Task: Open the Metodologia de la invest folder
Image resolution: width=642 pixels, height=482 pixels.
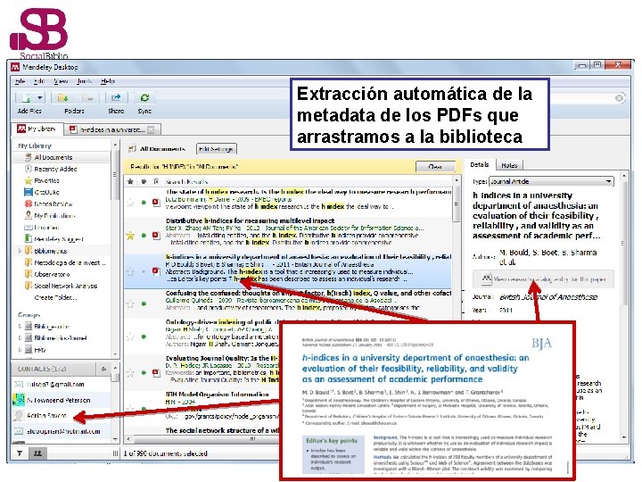Action: (x=70, y=262)
